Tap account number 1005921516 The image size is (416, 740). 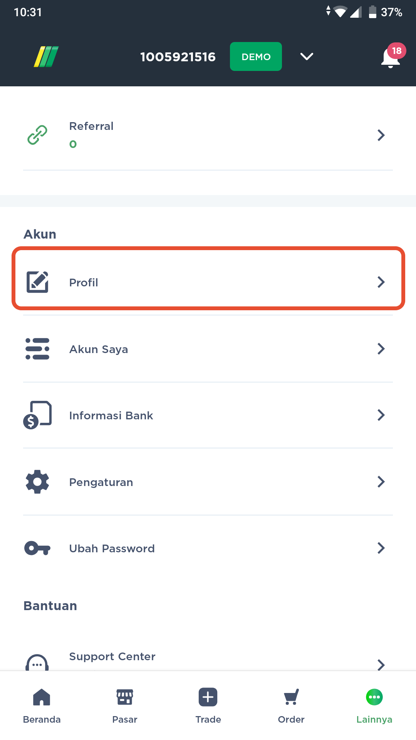point(178,57)
